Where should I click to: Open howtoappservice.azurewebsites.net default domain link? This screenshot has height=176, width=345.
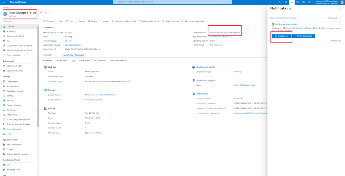225,32
